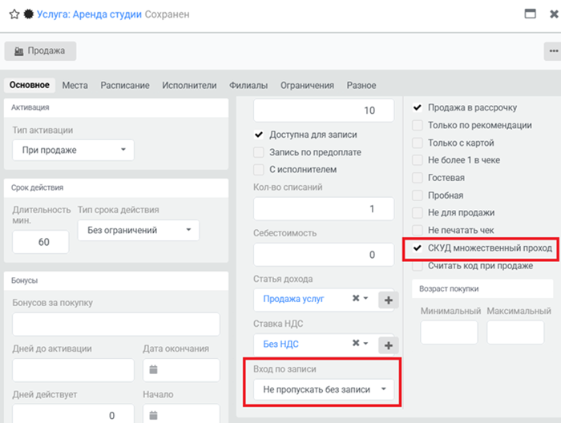Click the Дней до активации field
This screenshot has height=423, width=561.
click(x=74, y=370)
